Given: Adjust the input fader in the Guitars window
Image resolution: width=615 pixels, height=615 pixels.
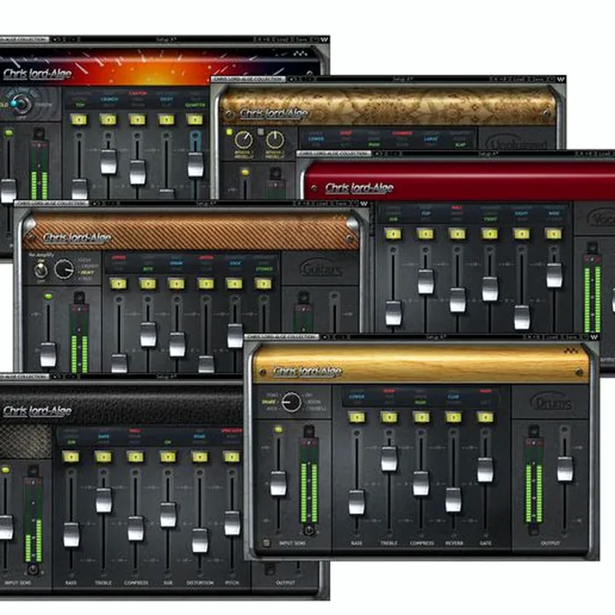Looking at the screenshot, I should (x=48, y=354).
